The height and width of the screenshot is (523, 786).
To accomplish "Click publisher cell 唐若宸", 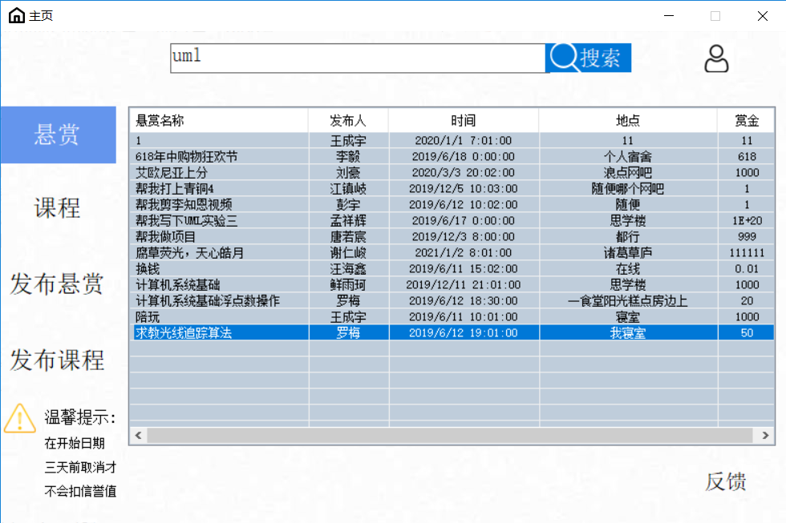I will [x=348, y=237].
